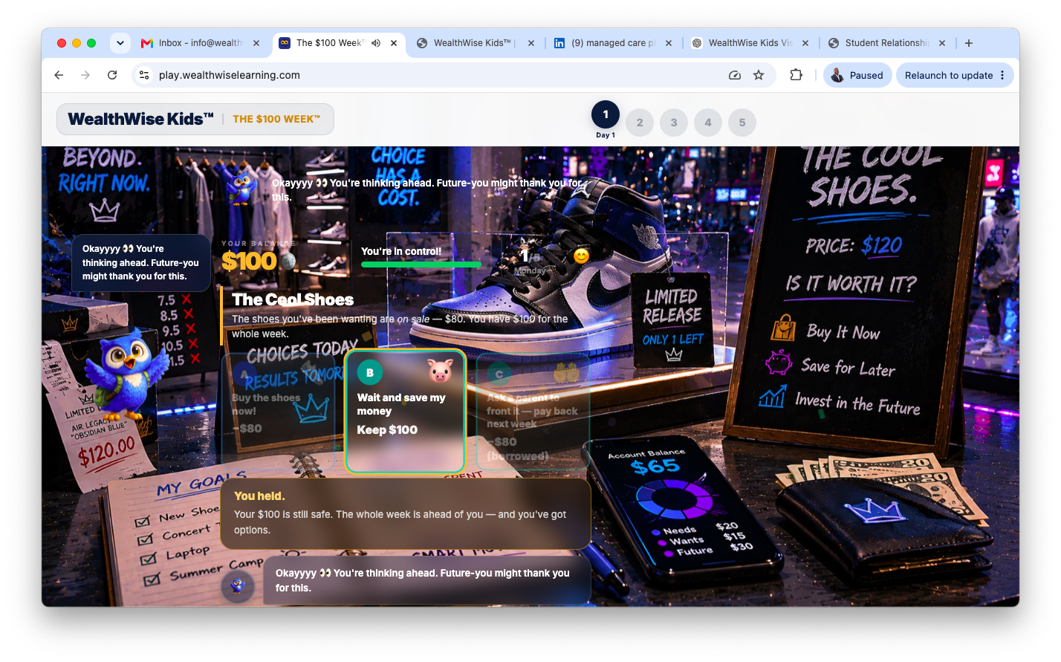This screenshot has width=1061, height=662.
Task: Switch to the WealthWise Kids™ tab
Action: tap(473, 43)
